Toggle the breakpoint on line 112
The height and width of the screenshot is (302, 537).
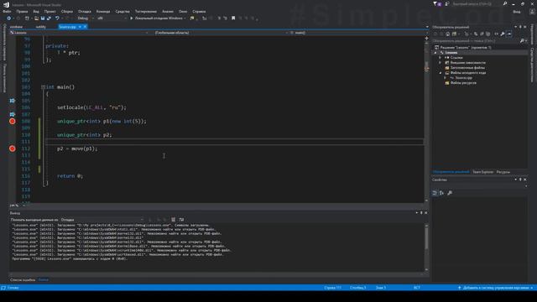(13, 148)
